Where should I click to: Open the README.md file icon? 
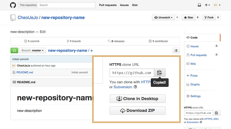tap(14, 72)
